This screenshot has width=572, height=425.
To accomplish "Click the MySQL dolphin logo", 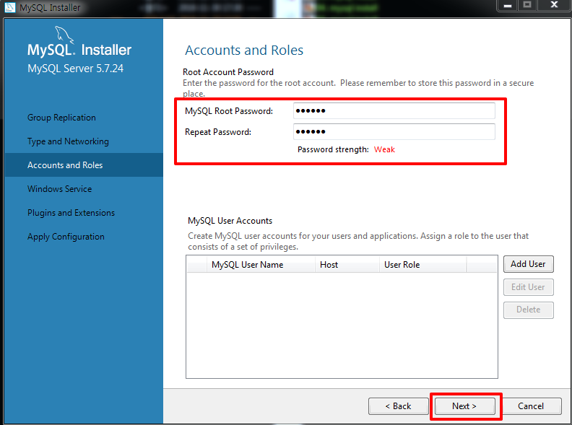I will [64, 34].
